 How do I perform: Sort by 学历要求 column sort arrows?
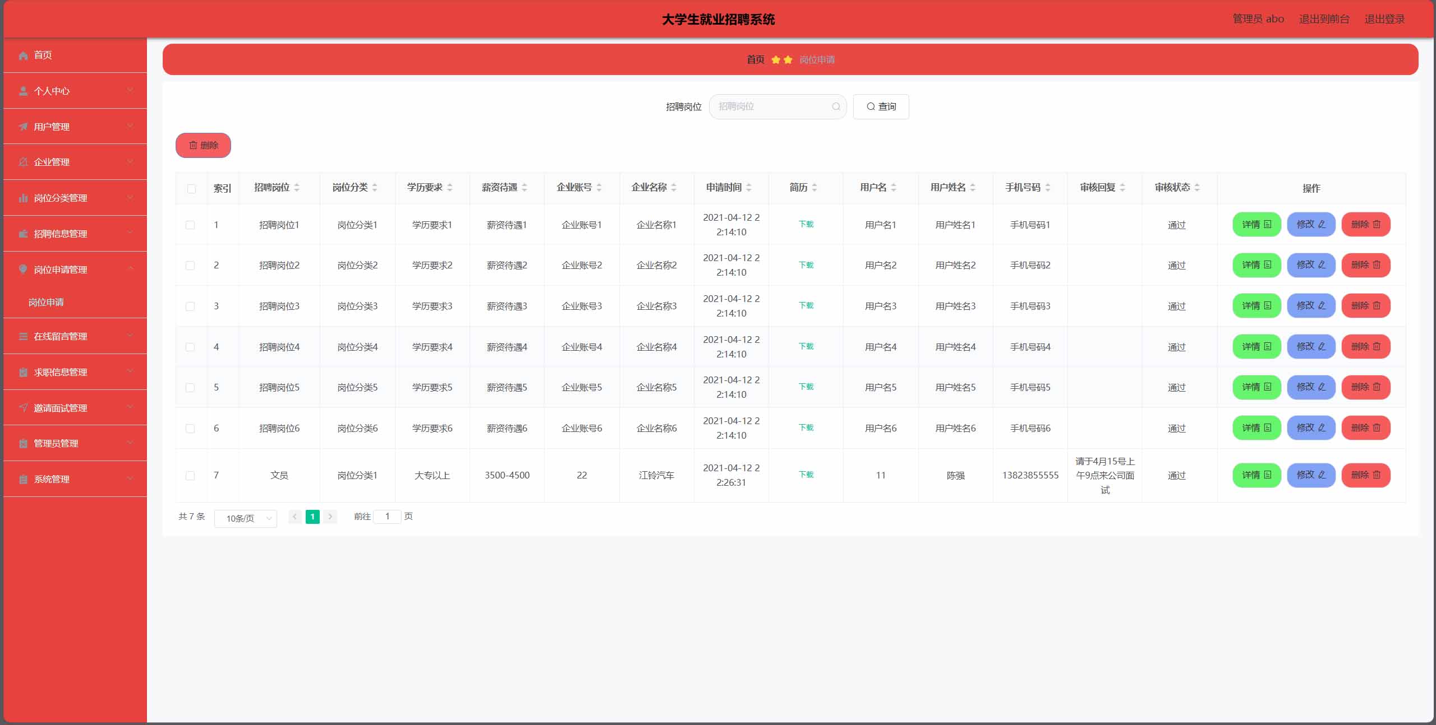point(450,188)
